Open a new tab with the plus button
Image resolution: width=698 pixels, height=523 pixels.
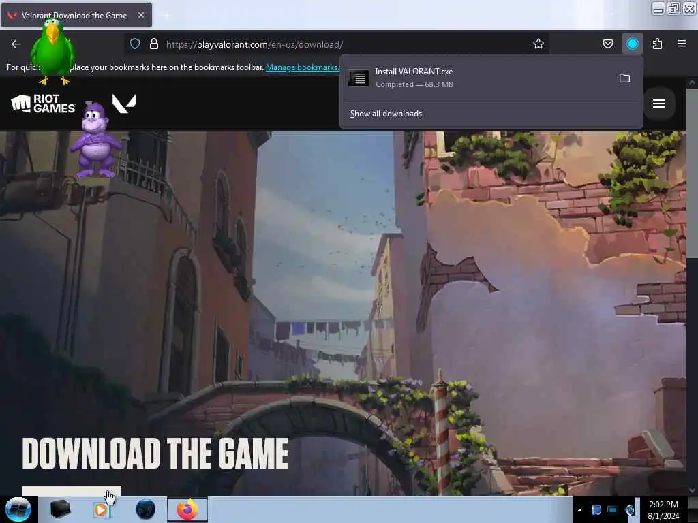pyautogui.click(x=167, y=15)
